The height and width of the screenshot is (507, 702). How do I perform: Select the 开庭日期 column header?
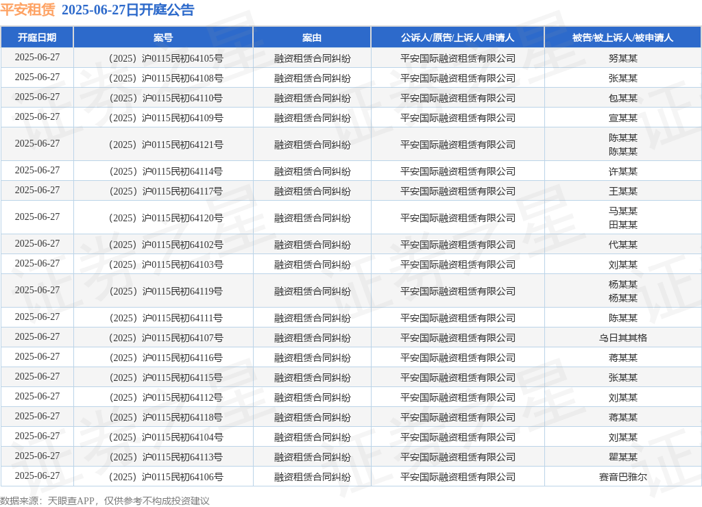tap(37, 38)
